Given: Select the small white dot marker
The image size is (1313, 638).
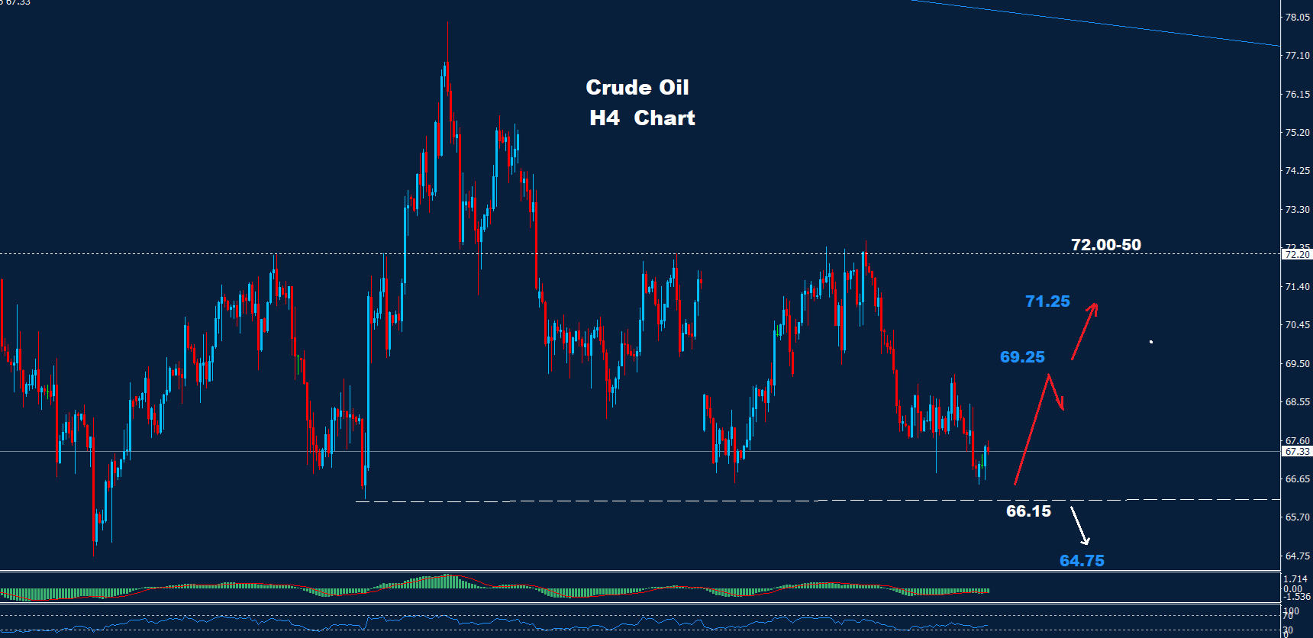Looking at the screenshot, I should 1151,342.
